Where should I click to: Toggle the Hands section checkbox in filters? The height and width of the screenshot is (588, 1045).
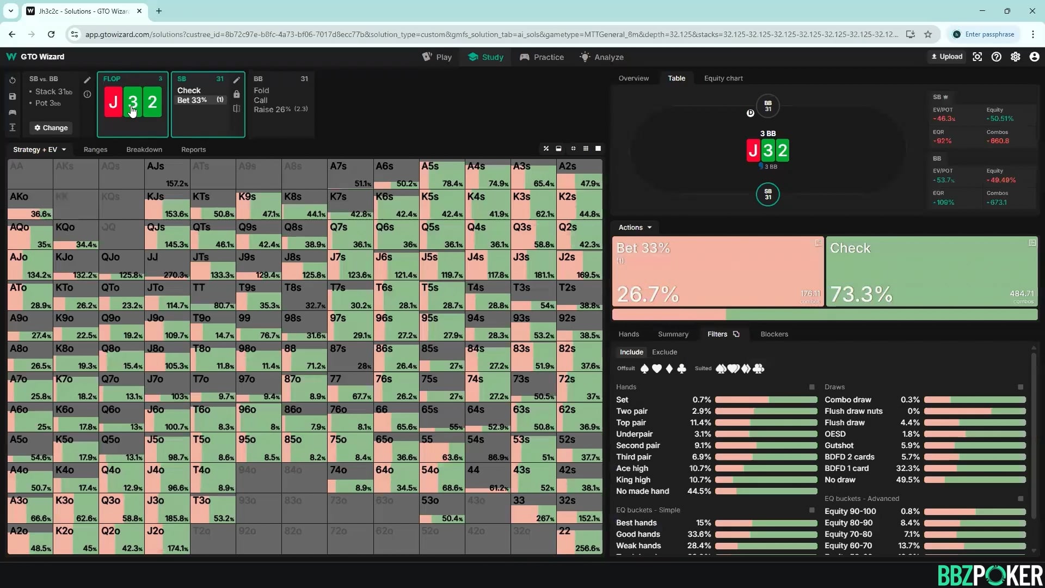pos(812,387)
